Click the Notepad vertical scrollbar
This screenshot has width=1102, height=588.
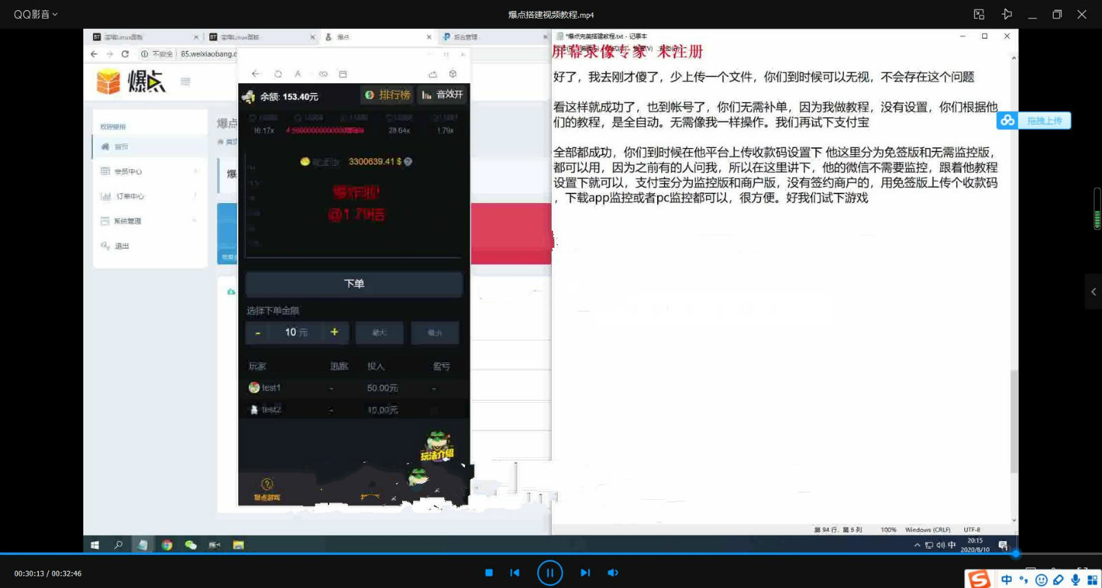tap(1014, 421)
